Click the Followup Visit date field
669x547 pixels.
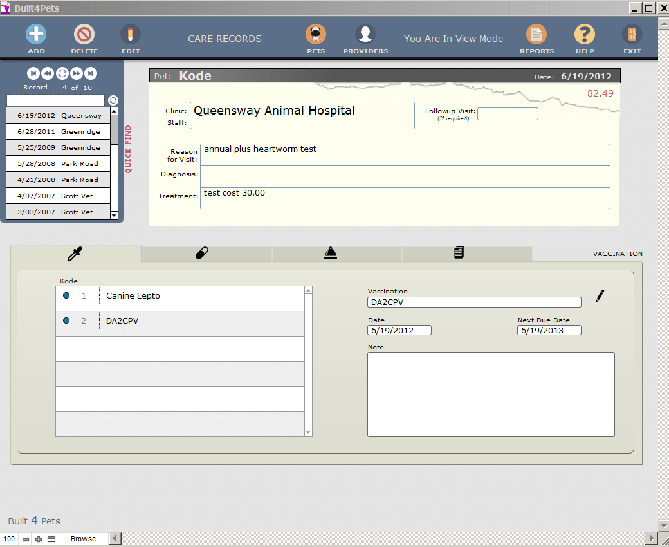tap(508, 114)
